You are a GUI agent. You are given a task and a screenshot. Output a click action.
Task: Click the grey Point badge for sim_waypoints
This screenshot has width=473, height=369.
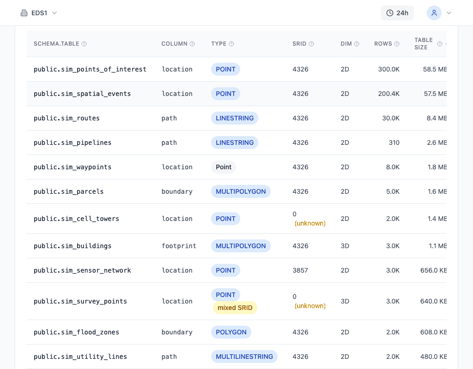[224, 167]
